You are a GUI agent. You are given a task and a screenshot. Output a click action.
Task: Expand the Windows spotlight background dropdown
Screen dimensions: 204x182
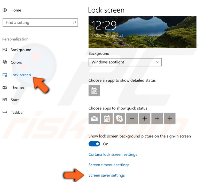pos(125,62)
